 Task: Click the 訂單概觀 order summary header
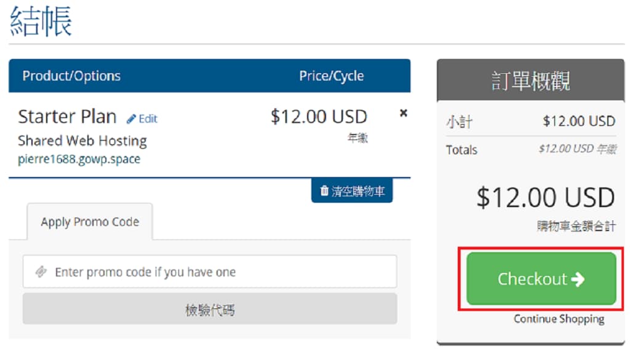coord(530,81)
